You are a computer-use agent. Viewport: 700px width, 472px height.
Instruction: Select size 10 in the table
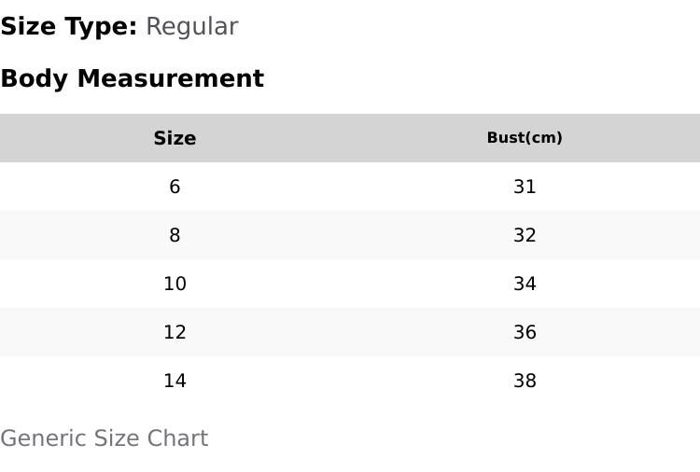click(175, 284)
